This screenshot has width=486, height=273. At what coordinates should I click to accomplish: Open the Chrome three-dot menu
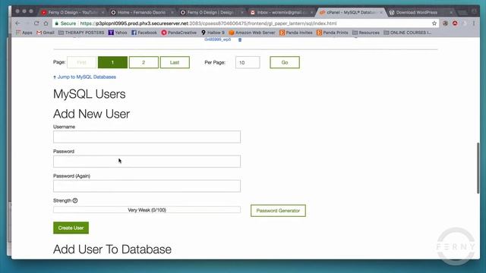[x=474, y=24]
